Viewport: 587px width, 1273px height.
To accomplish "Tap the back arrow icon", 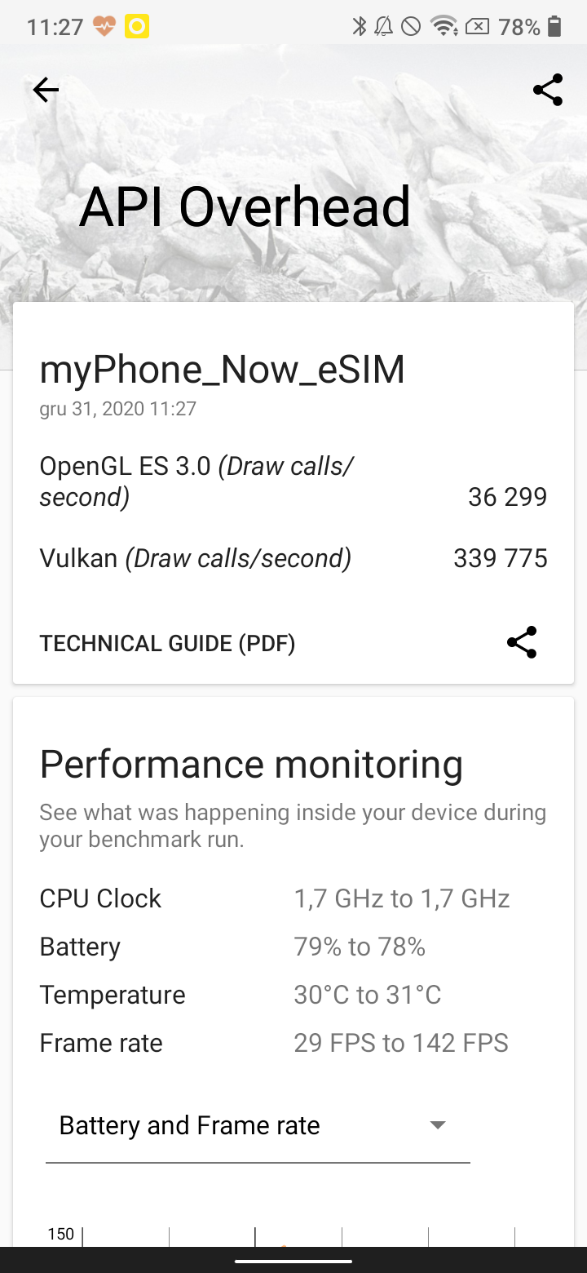I will 46,90.
